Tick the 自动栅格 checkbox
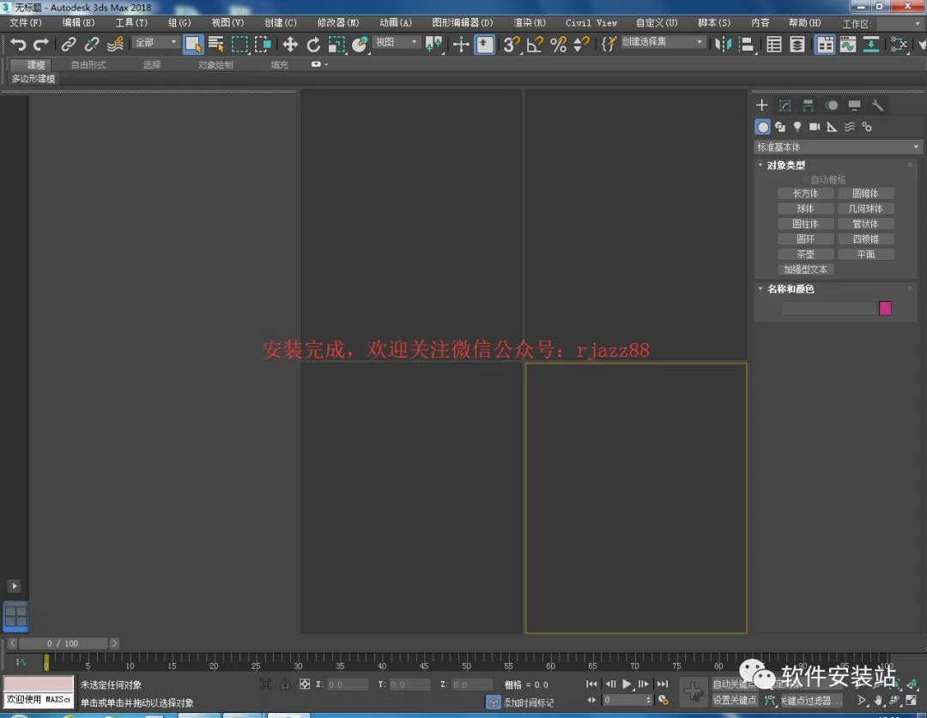The height and width of the screenshot is (718, 927). pos(805,179)
